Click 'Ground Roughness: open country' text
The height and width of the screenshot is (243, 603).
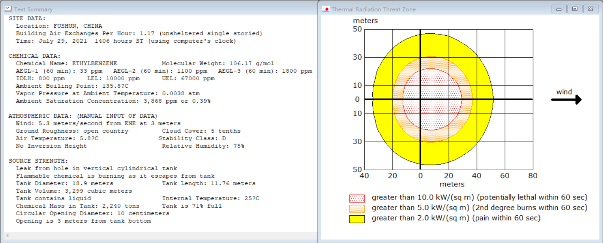click(x=72, y=131)
